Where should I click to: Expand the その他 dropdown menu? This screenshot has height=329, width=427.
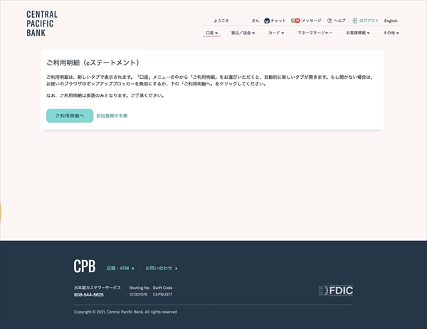(x=391, y=33)
